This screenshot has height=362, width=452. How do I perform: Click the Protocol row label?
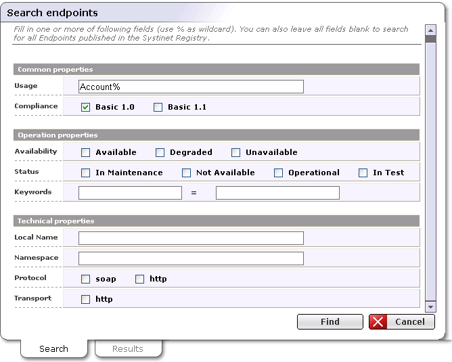30,278
